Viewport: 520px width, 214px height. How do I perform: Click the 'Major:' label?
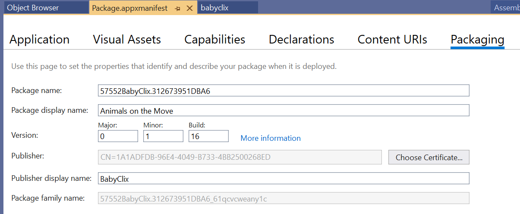pyautogui.click(x=108, y=125)
